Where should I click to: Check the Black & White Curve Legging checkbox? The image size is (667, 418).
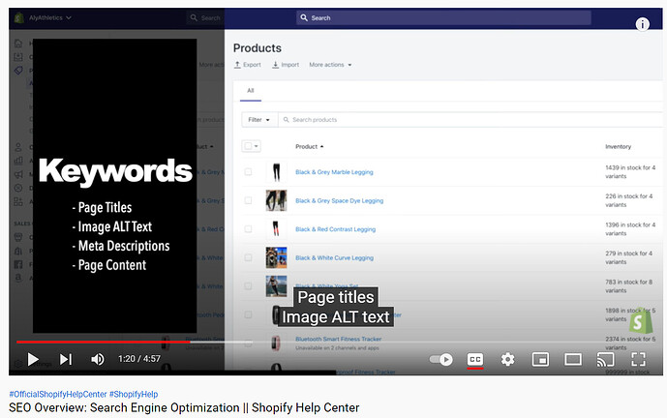pos(248,257)
